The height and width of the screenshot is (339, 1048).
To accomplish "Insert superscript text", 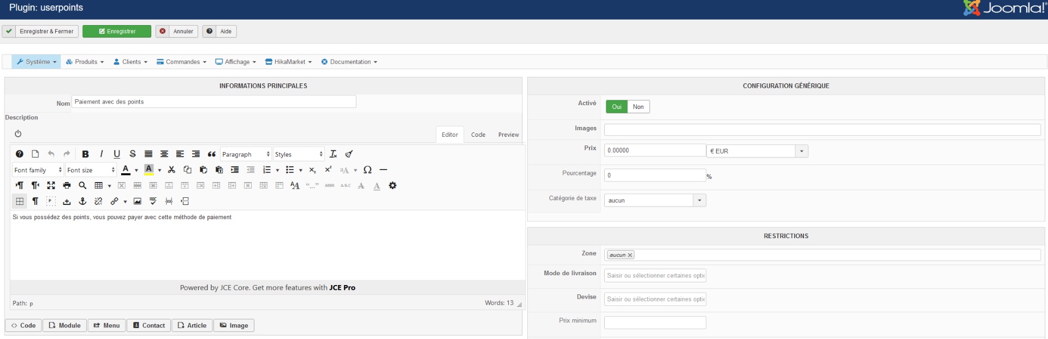I will [x=328, y=170].
